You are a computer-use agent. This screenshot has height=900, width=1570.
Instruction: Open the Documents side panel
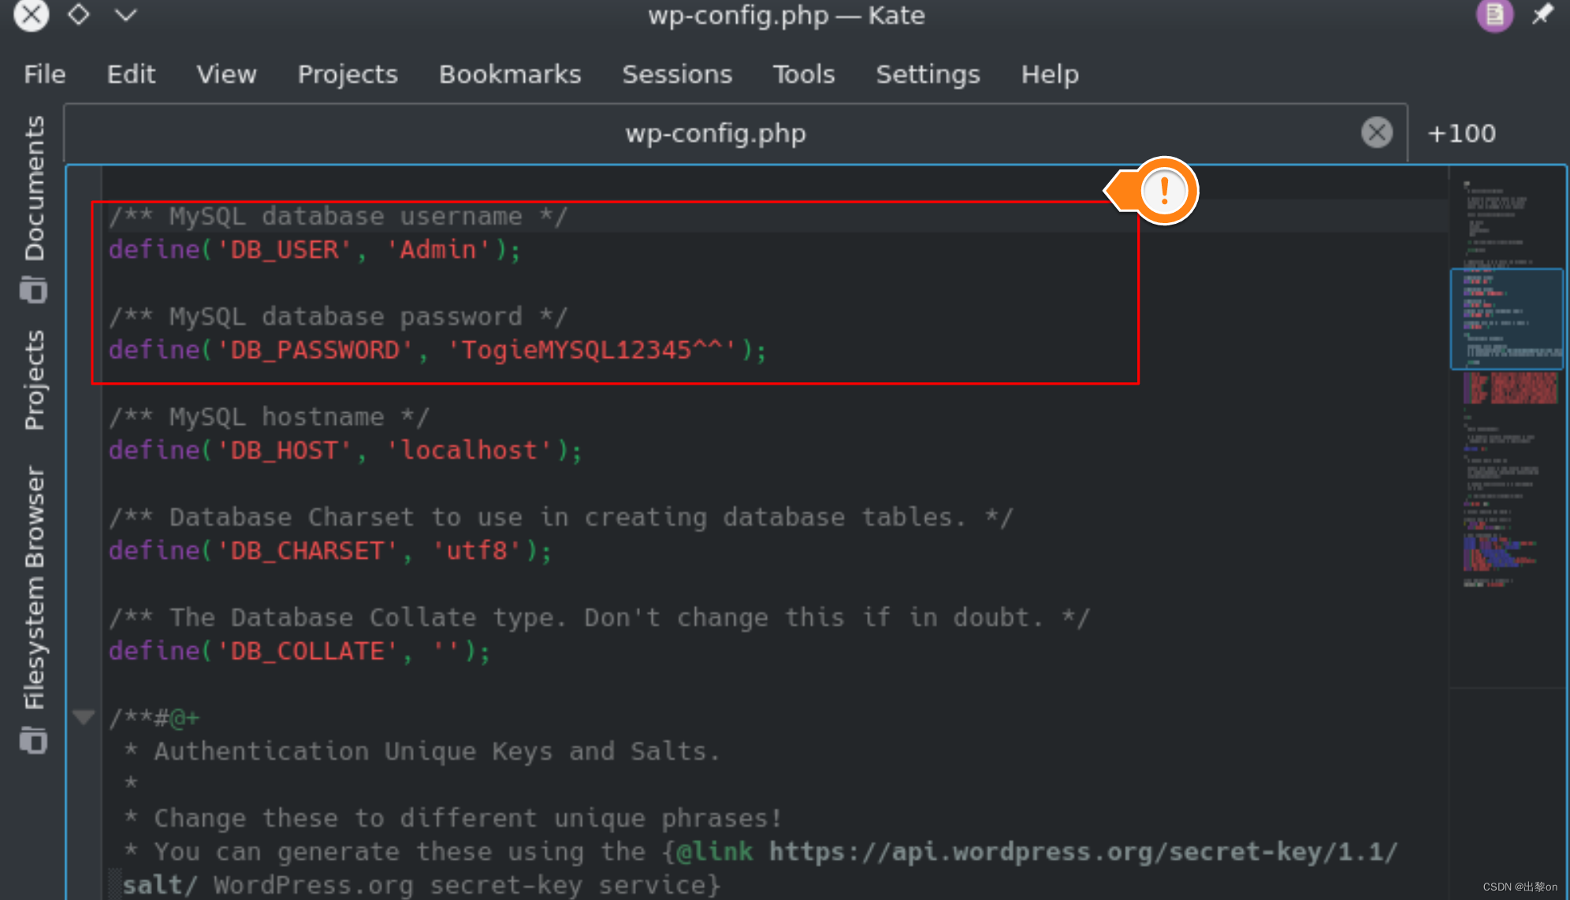click(34, 188)
